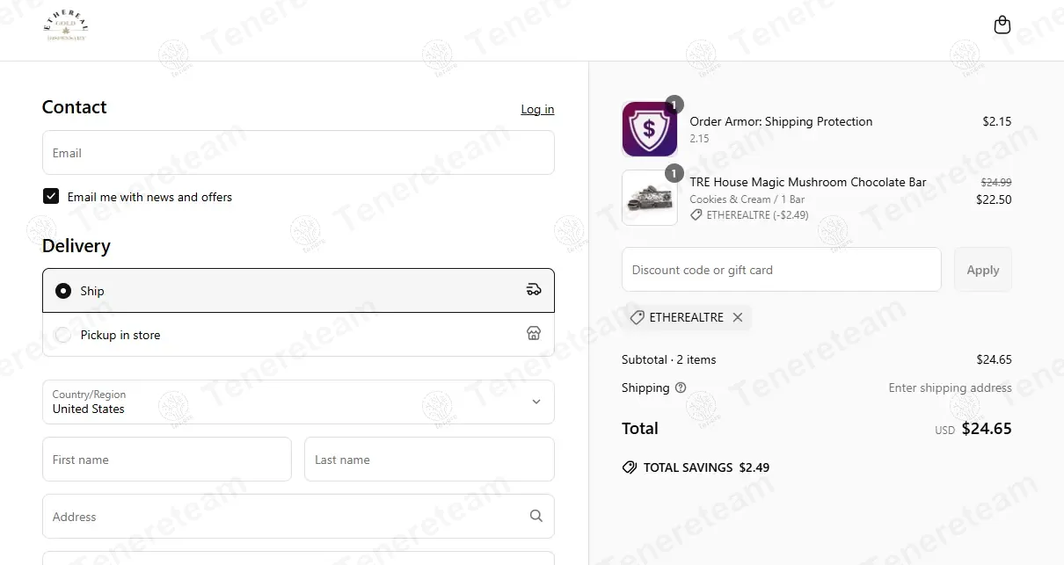Viewport: 1064px width, 565px height.
Task: Click the $22.50 discounted price
Action: [x=994, y=199]
